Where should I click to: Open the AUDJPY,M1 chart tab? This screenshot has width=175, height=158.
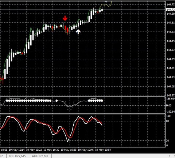tap(40, 156)
